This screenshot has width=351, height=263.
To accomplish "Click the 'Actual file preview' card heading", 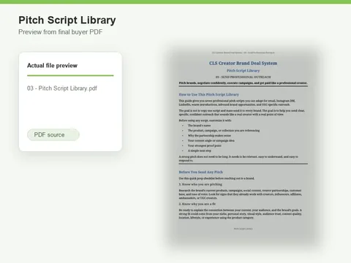I will pos(52,66).
